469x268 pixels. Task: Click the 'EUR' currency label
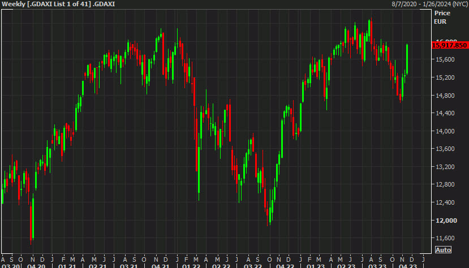440,21
